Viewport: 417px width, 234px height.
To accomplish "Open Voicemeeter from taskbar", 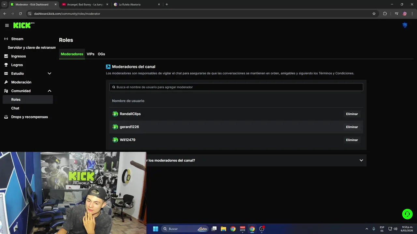I will [x=242, y=229].
